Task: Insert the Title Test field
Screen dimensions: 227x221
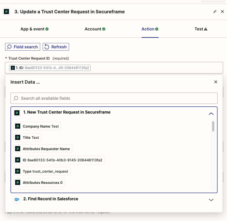Action: pyautogui.click(x=27, y=138)
